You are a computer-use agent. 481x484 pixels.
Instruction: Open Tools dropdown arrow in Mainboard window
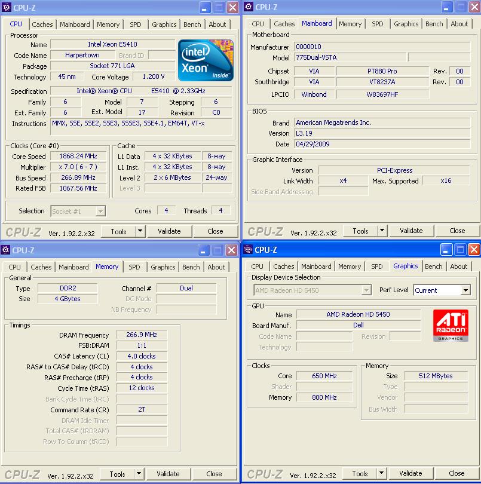point(382,230)
